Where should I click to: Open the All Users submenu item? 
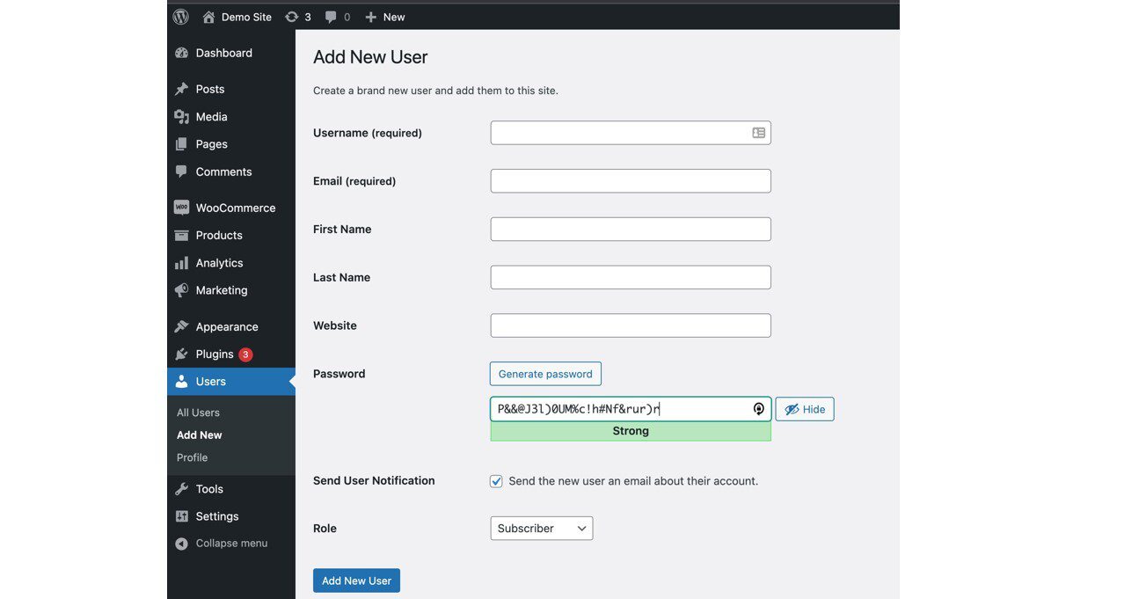pyautogui.click(x=198, y=413)
